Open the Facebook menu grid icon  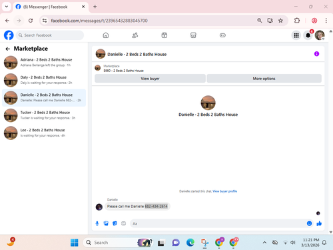pos(296,35)
